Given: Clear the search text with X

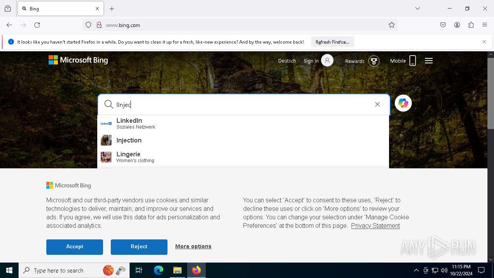Looking at the screenshot, I should click(x=377, y=104).
